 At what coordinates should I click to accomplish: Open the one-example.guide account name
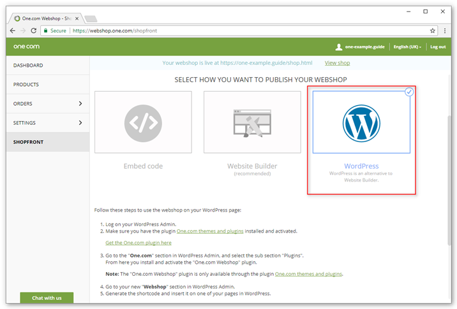tap(364, 47)
